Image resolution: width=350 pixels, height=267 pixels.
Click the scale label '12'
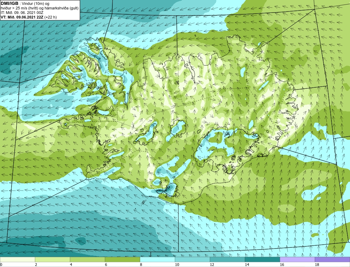pos(212,265)
